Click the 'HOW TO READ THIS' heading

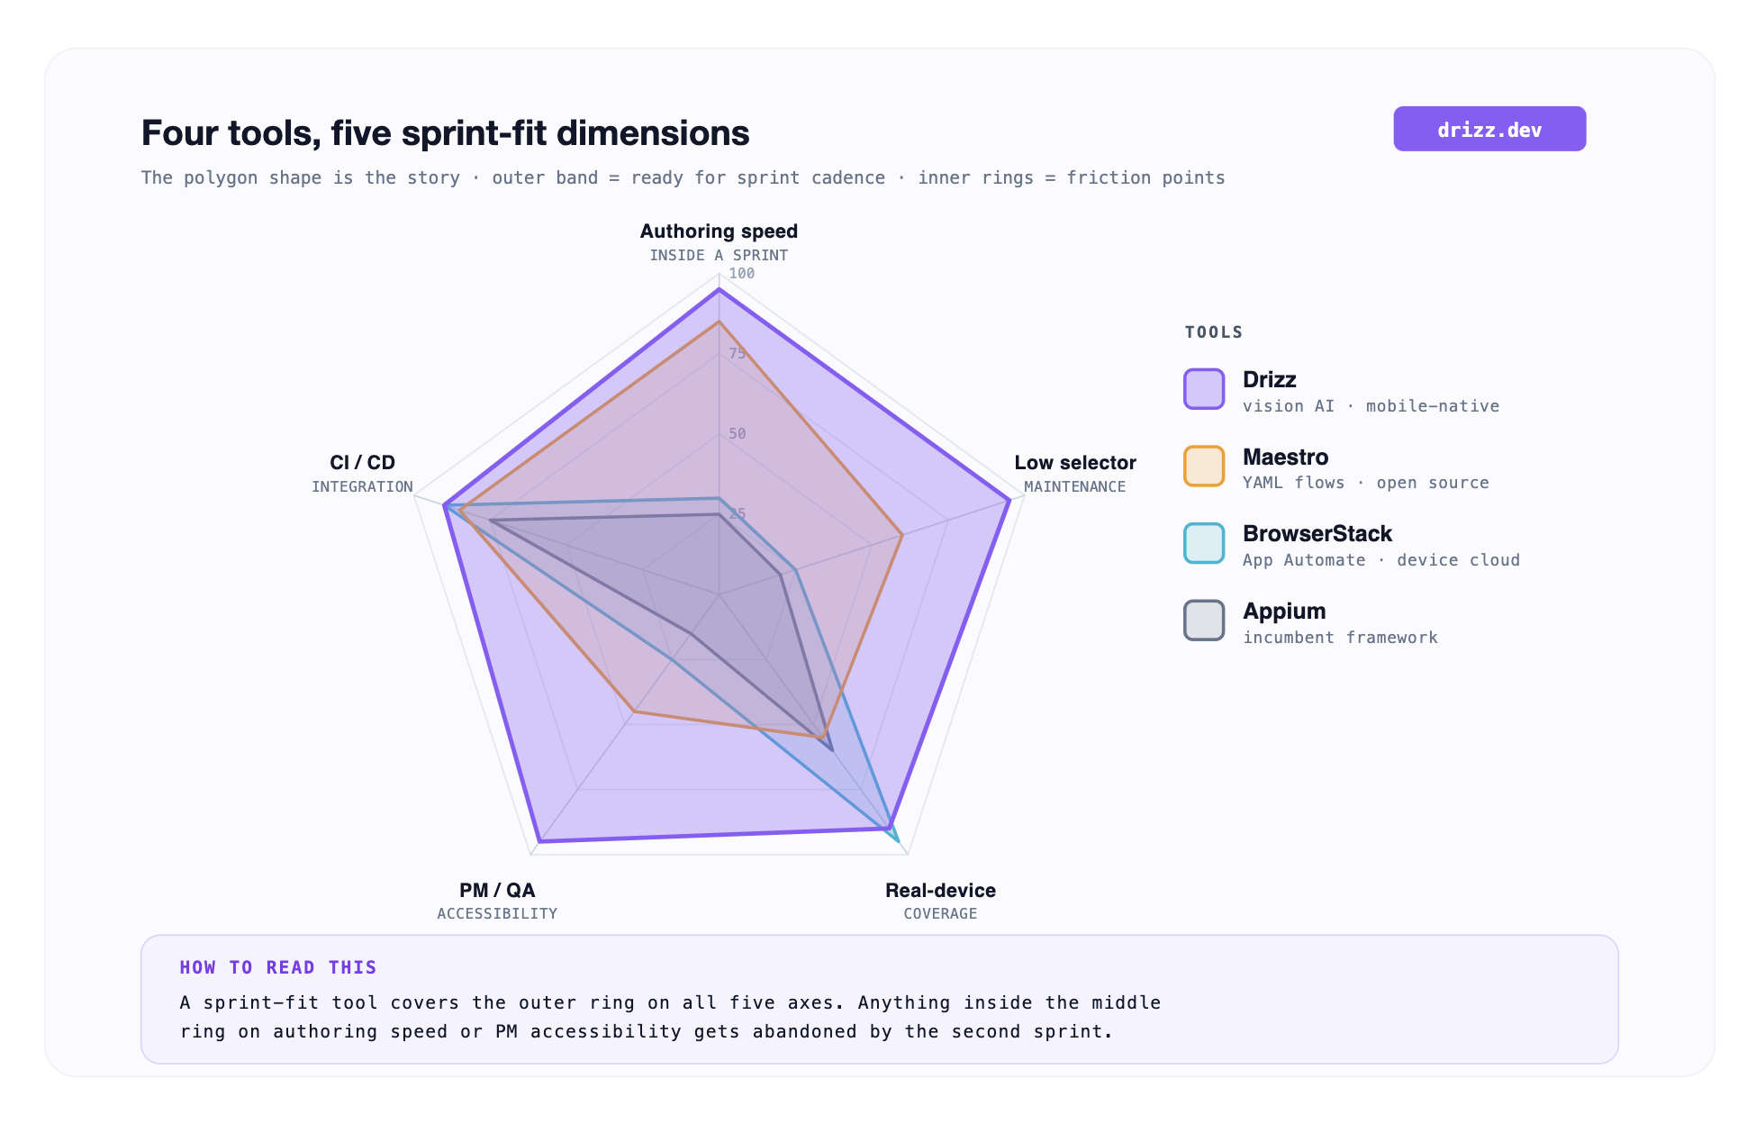click(x=278, y=967)
